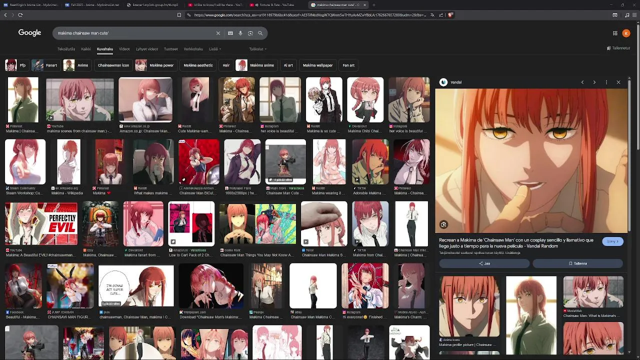Open the Työkalut tools dropdown

pyautogui.click(x=258, y=49)
